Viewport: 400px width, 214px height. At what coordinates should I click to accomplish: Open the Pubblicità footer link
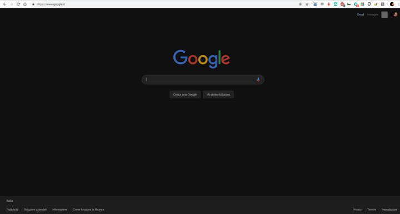point(12,210)
